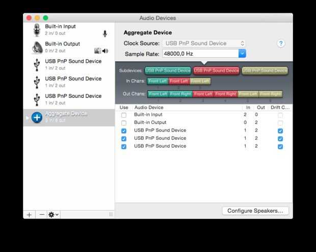The width and height of the screenshot is (316, 252).
Task: Click the green zoom window button
Action: [x=46, y=18]
